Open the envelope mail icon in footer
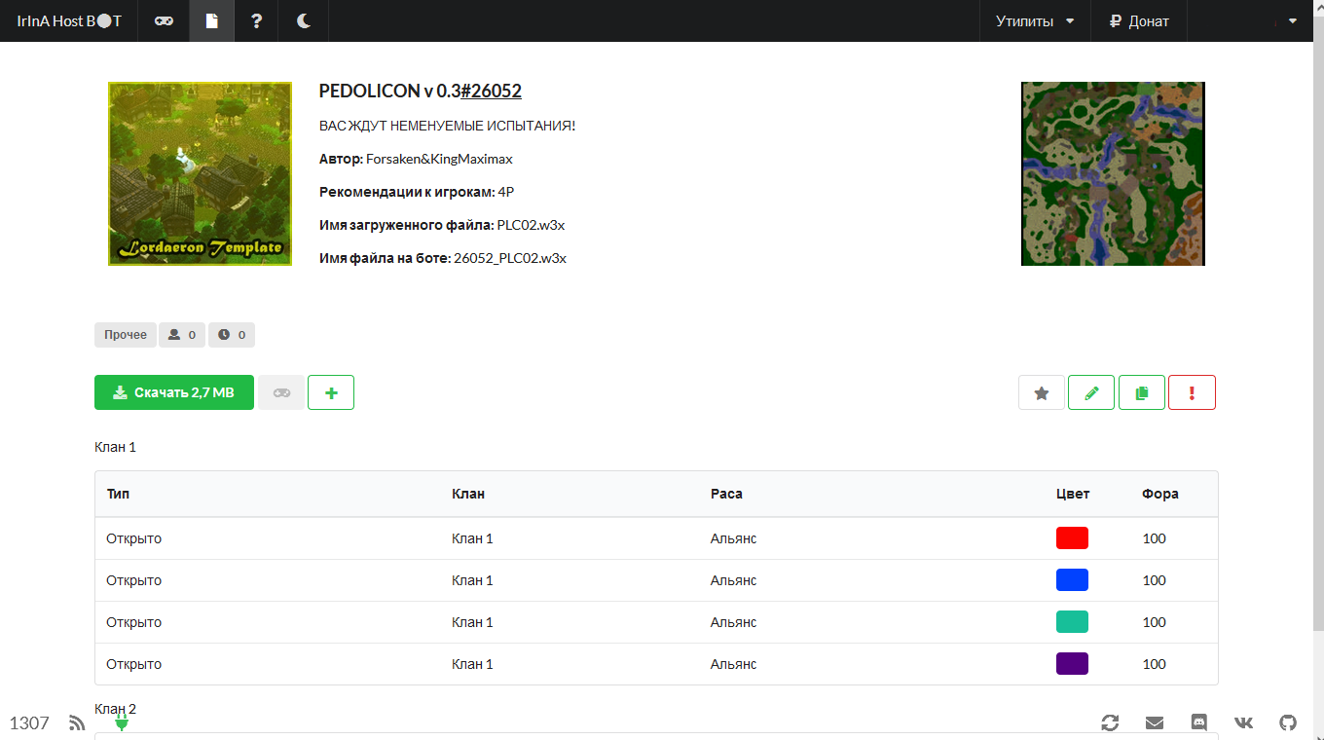1324x740 pixels. (x=1155, y=722)
